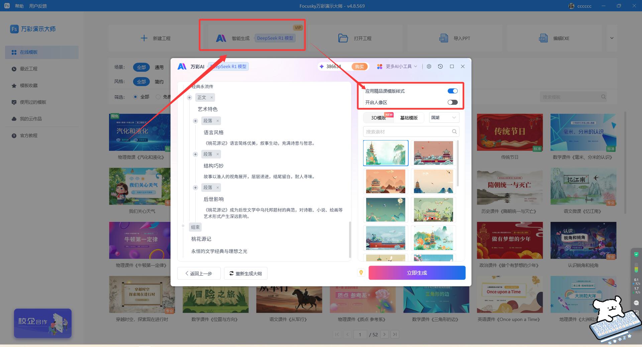Screen dimensions: 642x347
Task: Click the 编辑EXE file icon
Action: (x=543, y=38)
